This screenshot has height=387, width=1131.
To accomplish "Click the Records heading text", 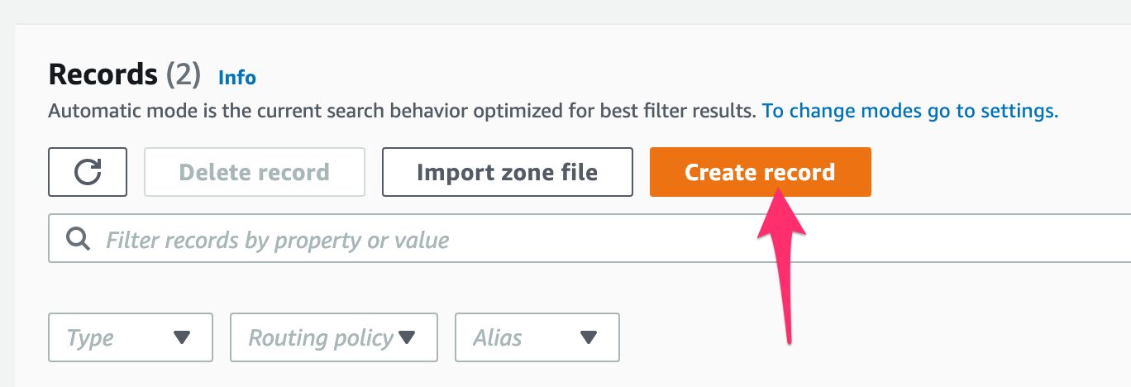I will pos(103,74).
